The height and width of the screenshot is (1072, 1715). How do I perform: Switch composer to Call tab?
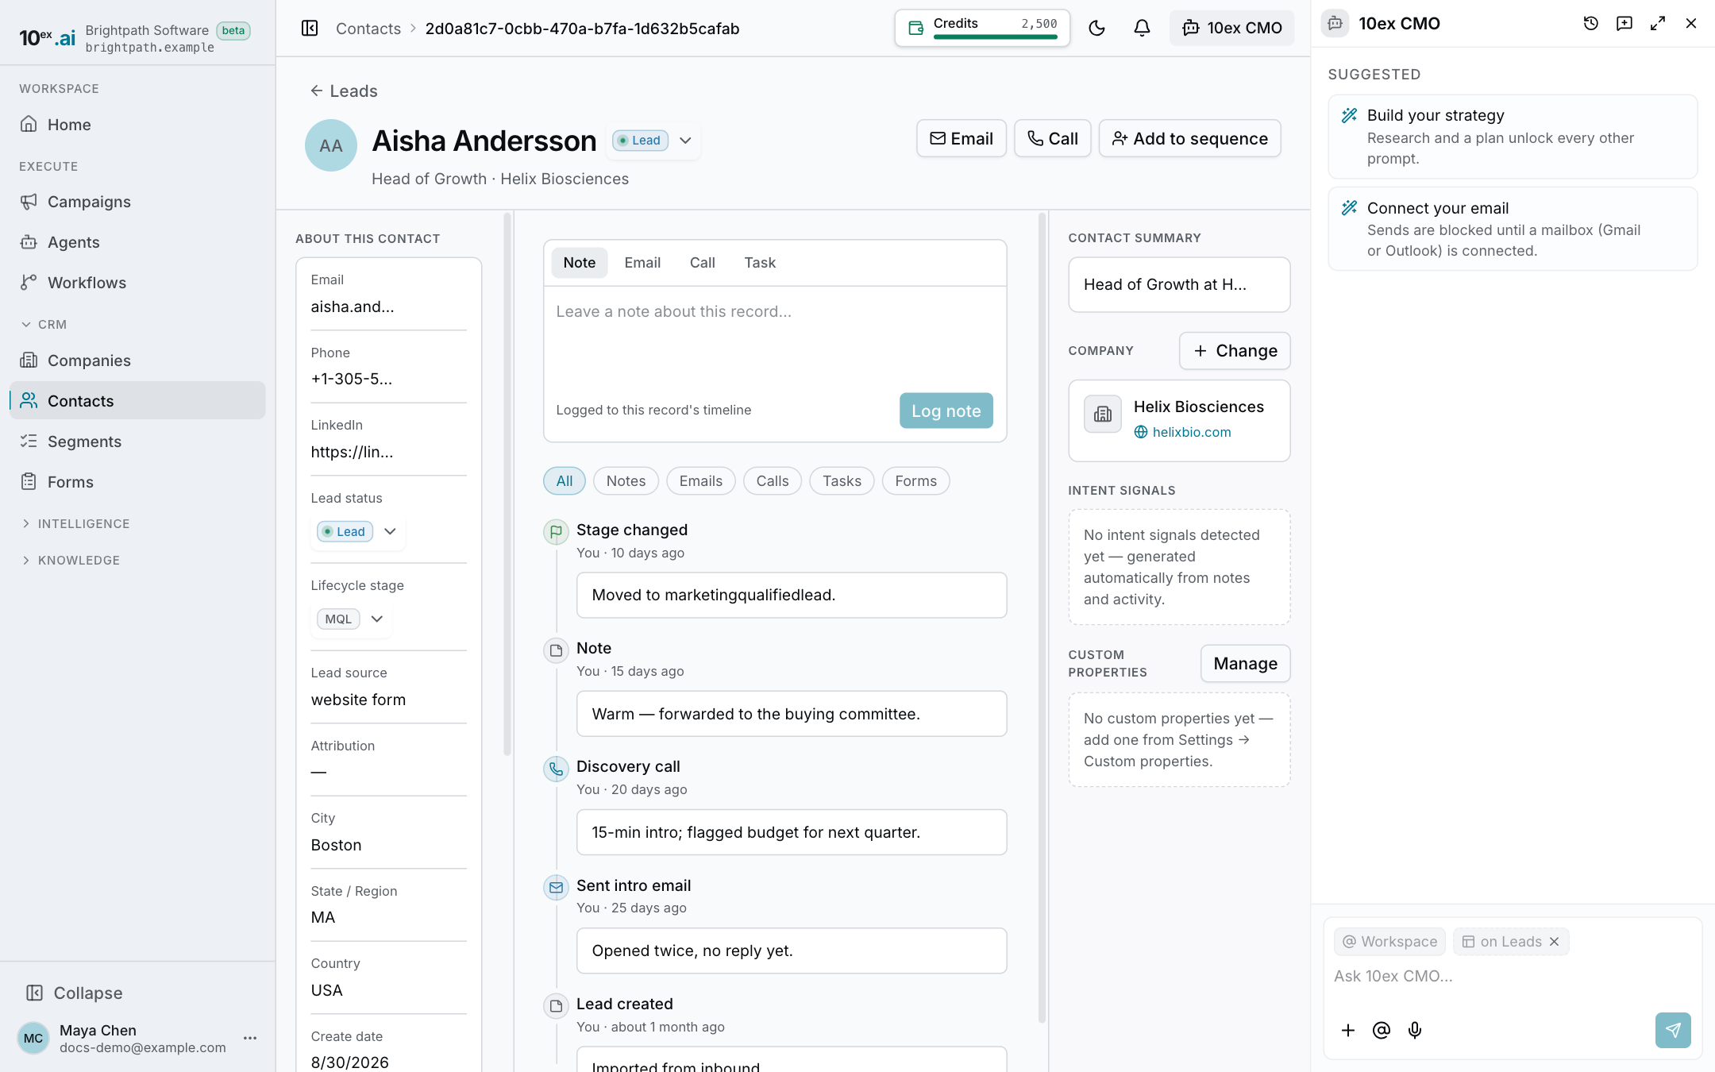pos(702,263)
